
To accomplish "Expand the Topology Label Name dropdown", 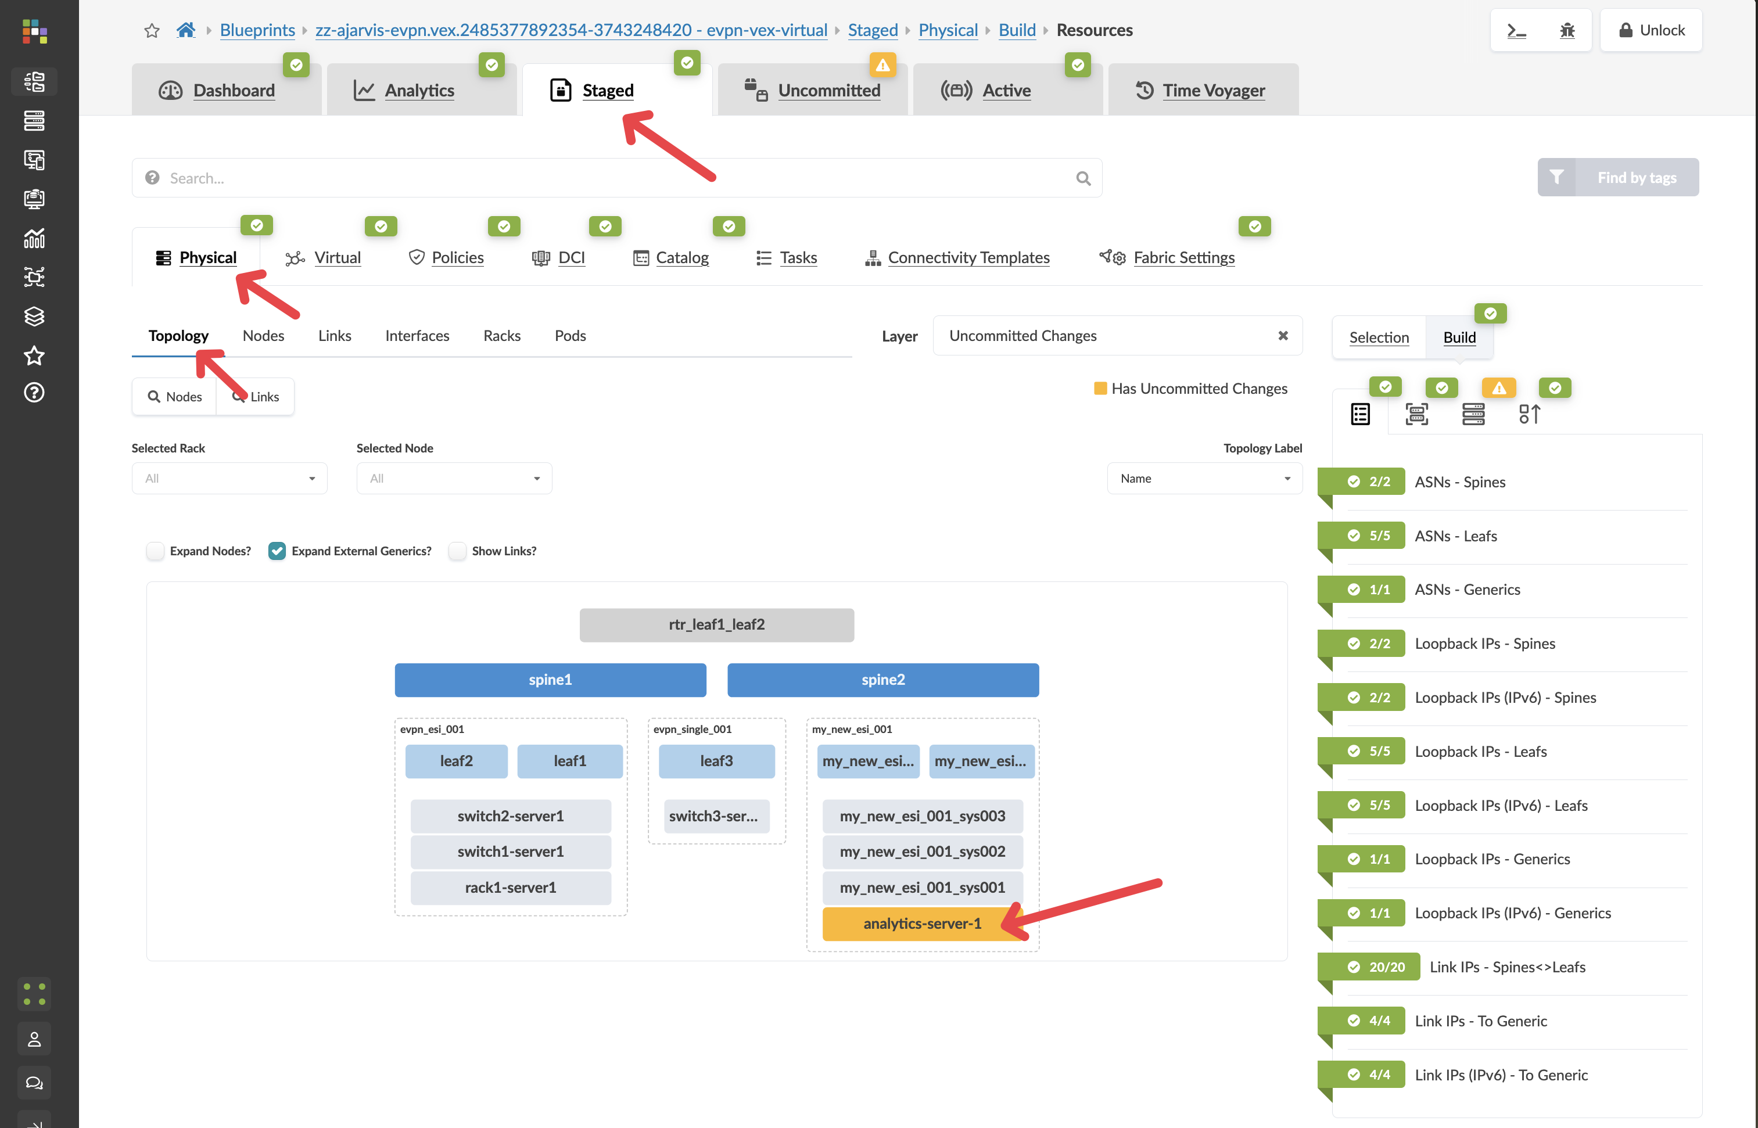I will [x=1204, y=478].
